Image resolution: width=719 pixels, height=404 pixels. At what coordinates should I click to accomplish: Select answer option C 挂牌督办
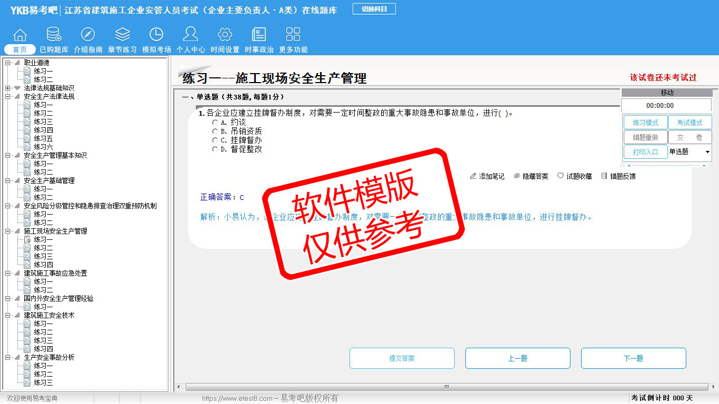coord(215,140)
